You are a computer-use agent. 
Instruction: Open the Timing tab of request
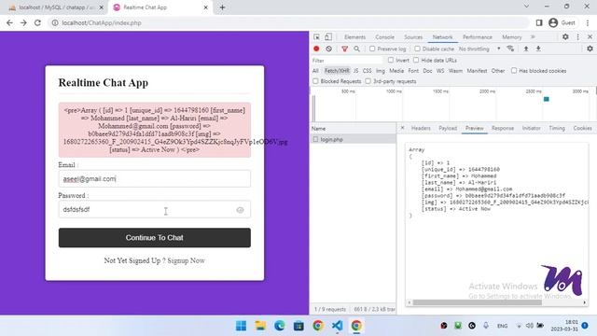[x=557, y=129]
